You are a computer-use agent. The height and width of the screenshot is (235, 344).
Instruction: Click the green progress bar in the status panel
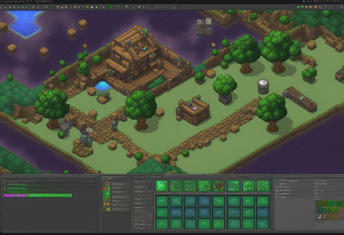pyautogui.click(x=50, y=195)
